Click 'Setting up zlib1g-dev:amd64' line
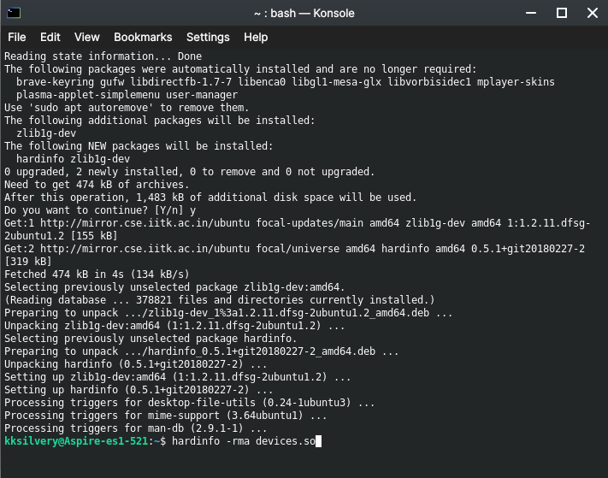 177,377
